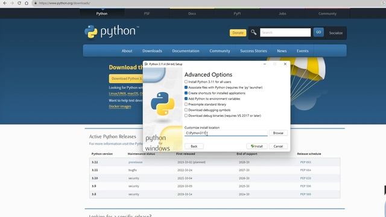Screen dimensions: 386x217
Task: Open the Socialize menu
Action: coord(336,33)
